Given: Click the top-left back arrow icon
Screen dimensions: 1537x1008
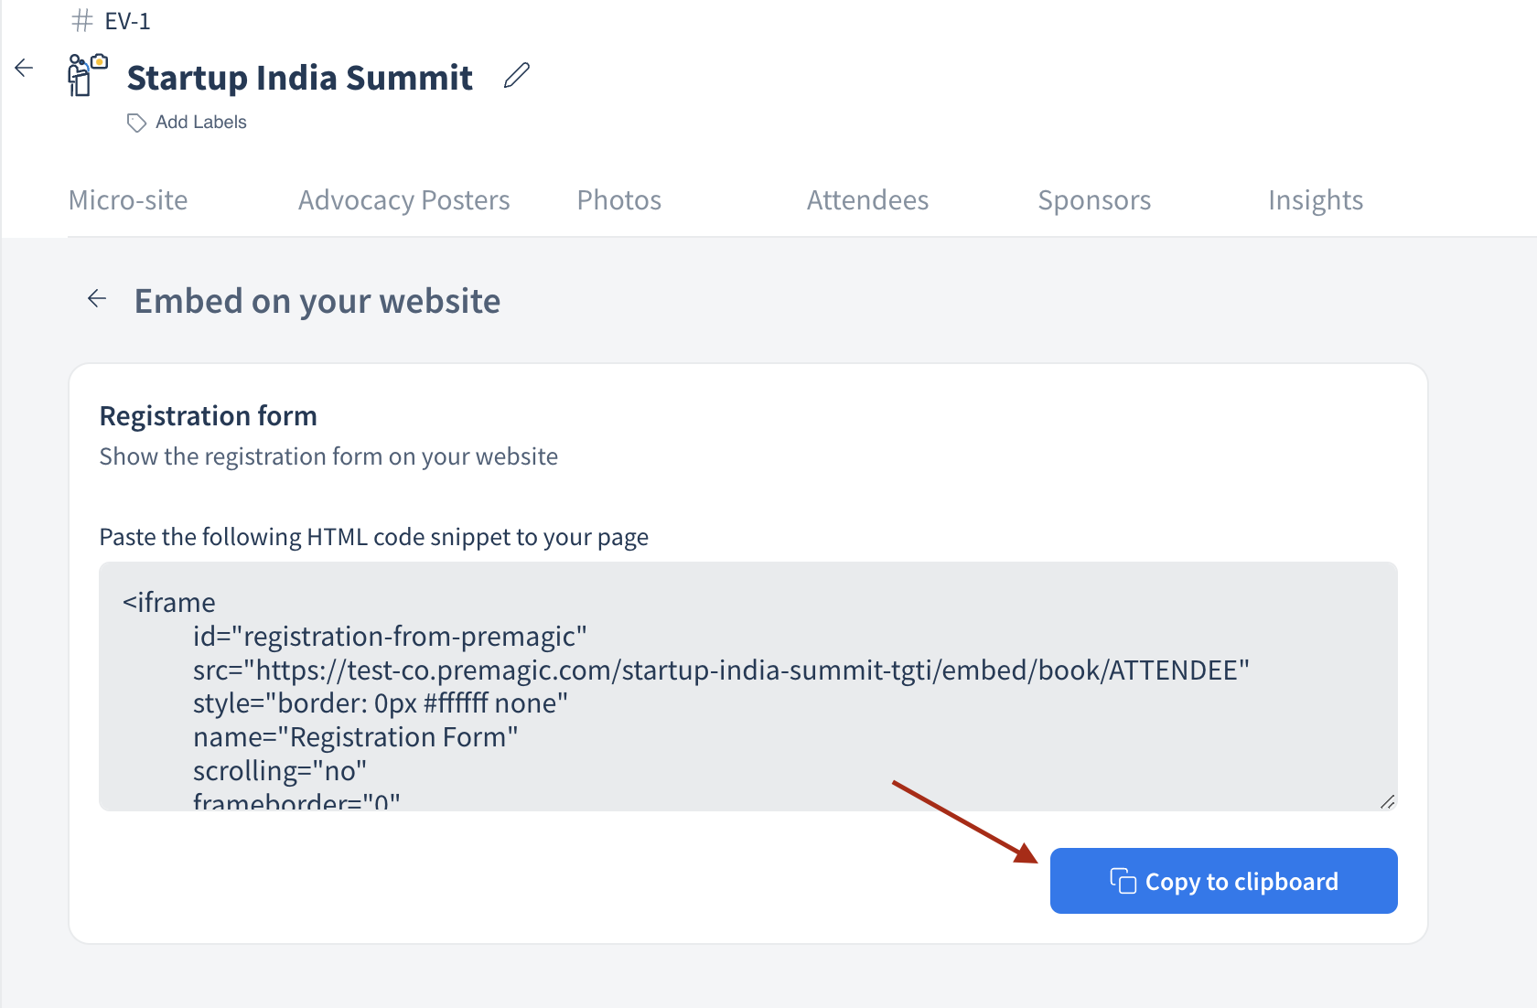Looking at the screenshot, I should (25, 68).
